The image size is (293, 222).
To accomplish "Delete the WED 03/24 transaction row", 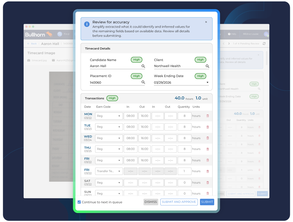I will (x=208, y=138).
